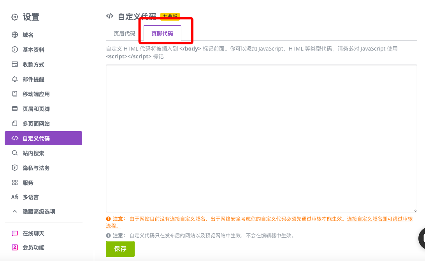
Task: Click the magnifier icon next to 站内搜索
Action: point(15,153)
